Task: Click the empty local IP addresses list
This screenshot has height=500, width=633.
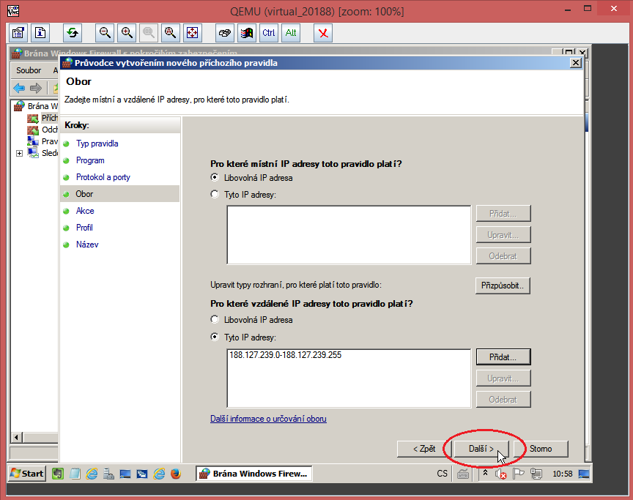Action: 349,235
